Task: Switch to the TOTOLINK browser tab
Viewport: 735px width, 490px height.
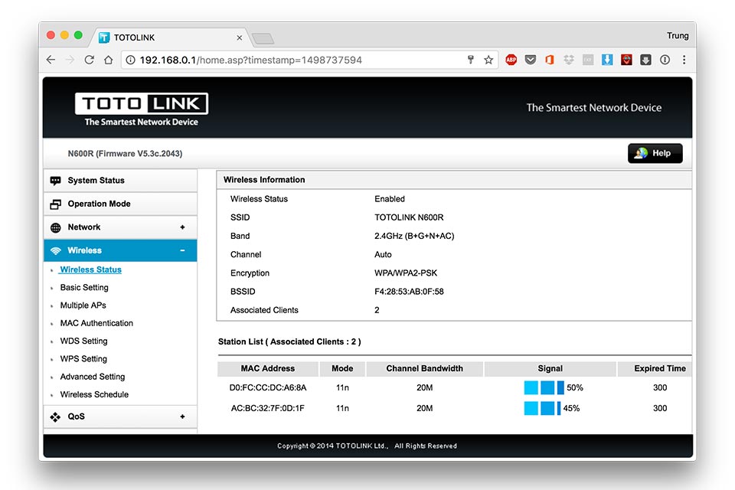Action: pyautogui.click(x=171, y=38)
